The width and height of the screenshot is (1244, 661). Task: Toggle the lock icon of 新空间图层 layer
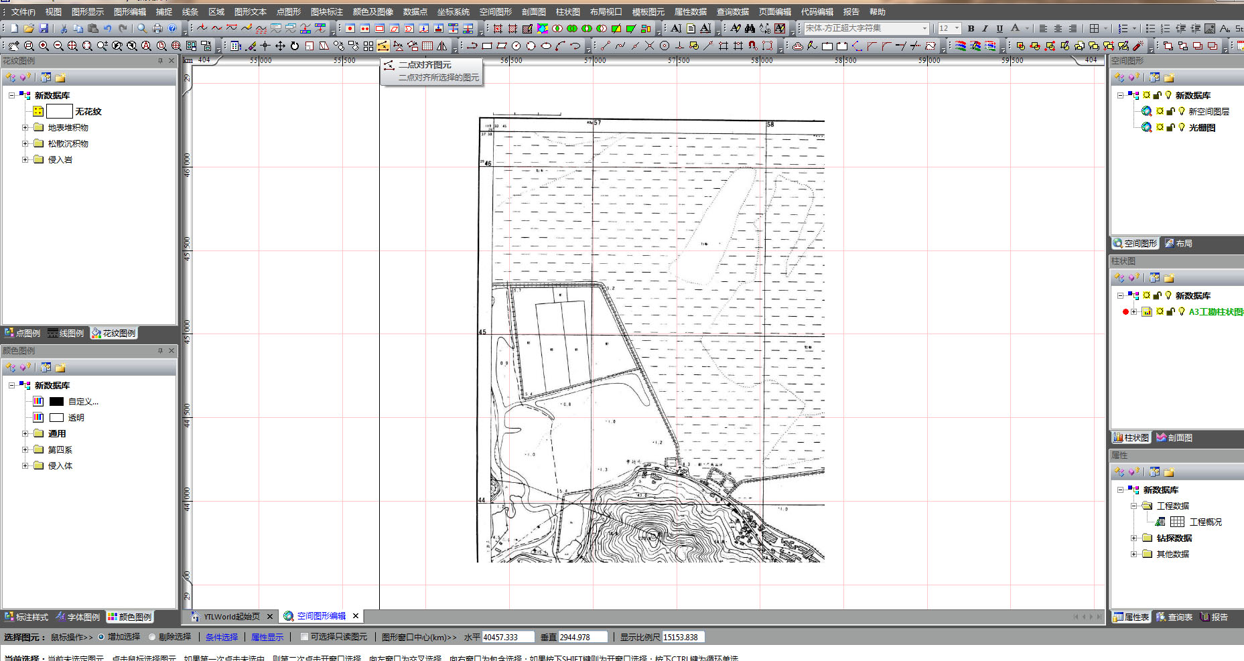tap(1170, 111)
